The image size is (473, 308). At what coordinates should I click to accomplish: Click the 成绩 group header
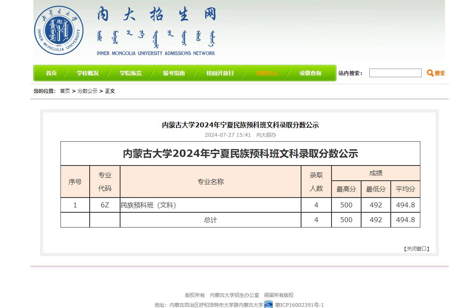tap(376, 173)
